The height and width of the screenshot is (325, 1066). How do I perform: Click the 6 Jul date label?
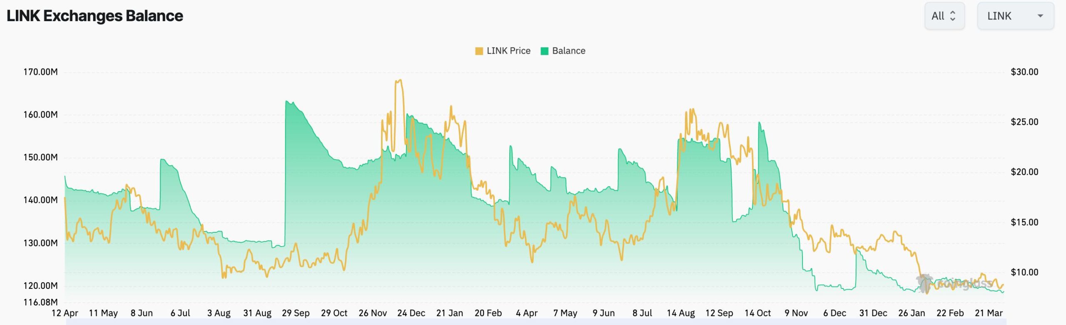(180, 313)
